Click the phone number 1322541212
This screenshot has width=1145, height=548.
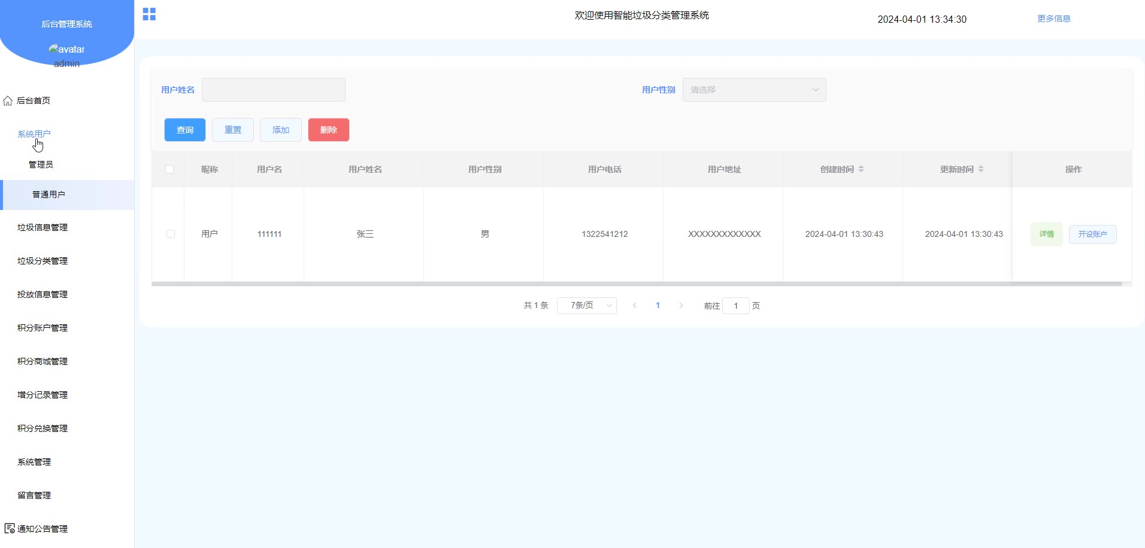(605, 234)
